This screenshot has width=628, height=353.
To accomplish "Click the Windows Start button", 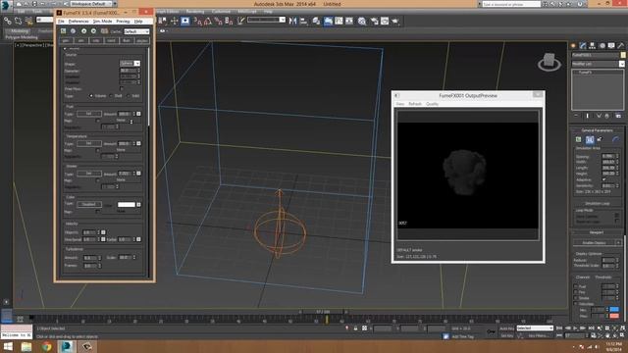I will tap(8, 346).
